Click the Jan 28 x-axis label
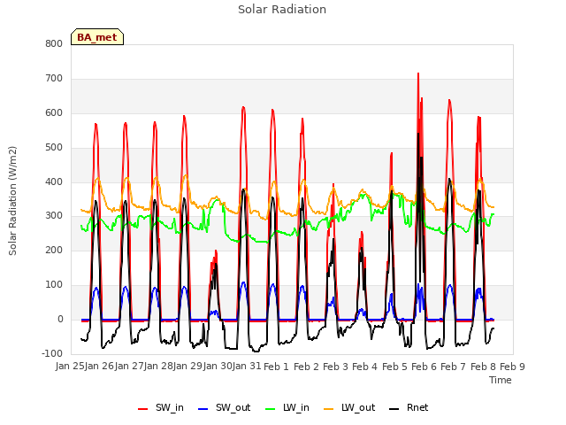 point(158,367)
